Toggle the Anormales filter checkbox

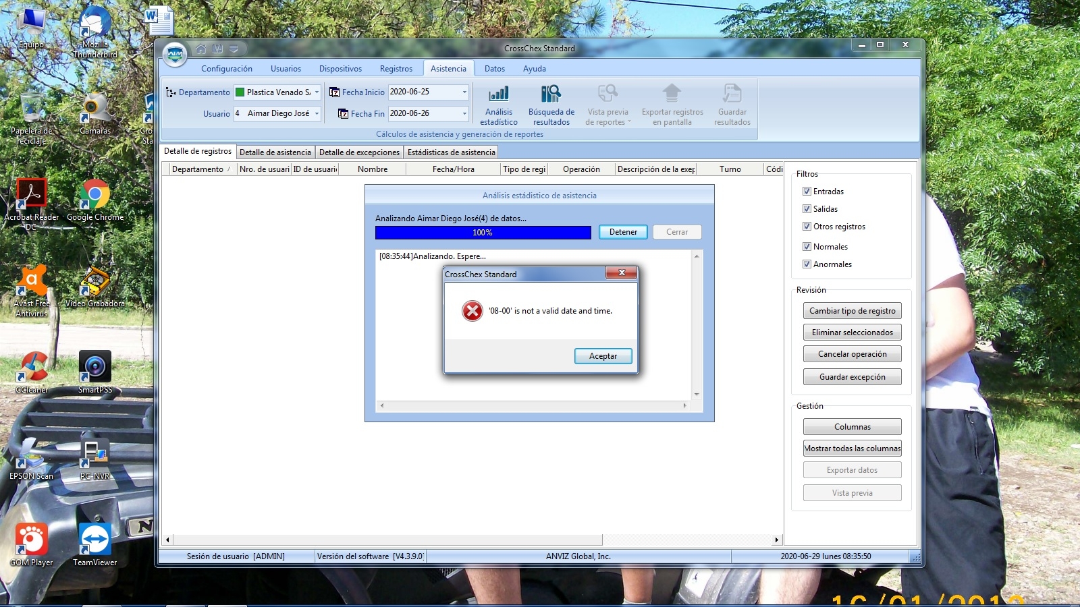(807, 264)
